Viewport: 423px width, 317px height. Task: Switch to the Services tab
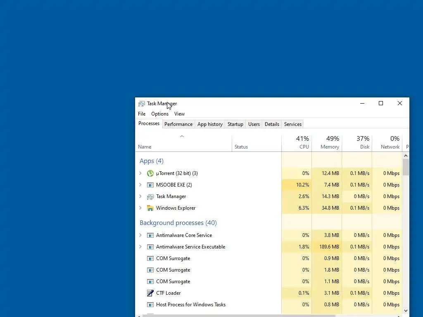(293, 124)
